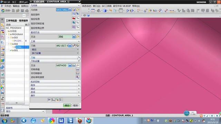This screenshot has width=221, height=124.
Task: Open Windows Start orb
Action: (4, 121)
